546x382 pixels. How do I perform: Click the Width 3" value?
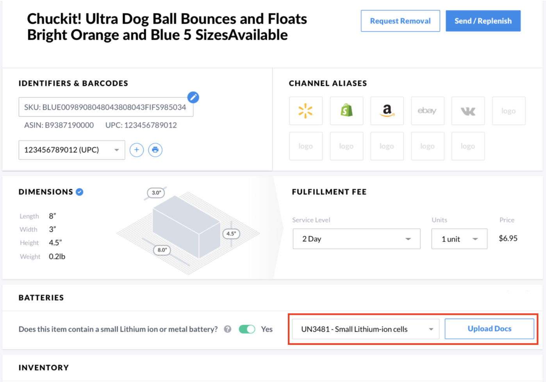coord(52,229)
